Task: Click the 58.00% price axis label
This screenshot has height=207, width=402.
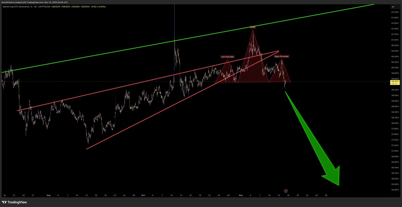Action: click(x=395, y=123)
